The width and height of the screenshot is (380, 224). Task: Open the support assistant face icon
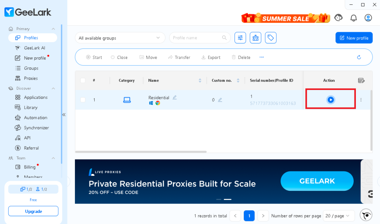[338, 18]
